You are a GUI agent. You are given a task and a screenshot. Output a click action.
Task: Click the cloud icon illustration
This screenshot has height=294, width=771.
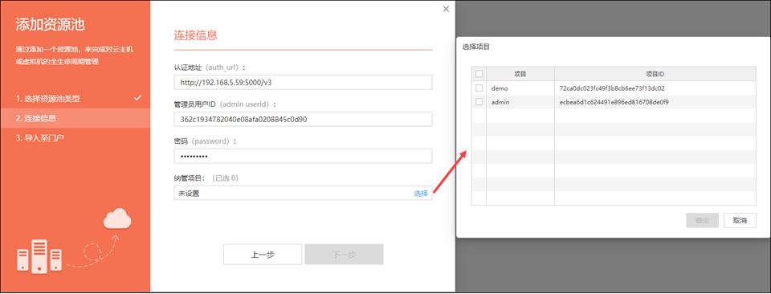point(117,218)
